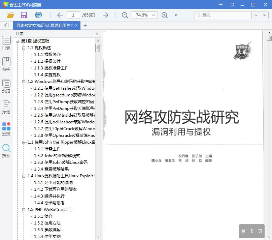Open a new tab with the plus button
The image size is (272, 240).
[x=85, y=25]
